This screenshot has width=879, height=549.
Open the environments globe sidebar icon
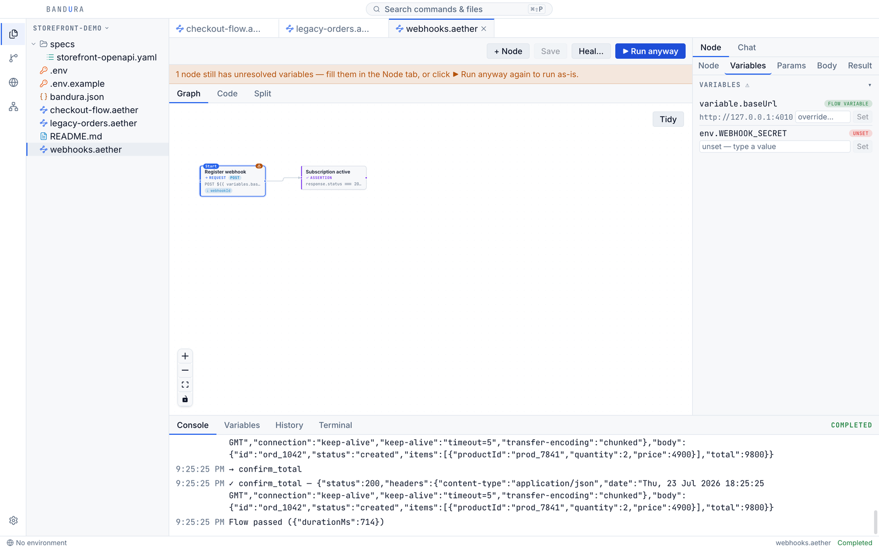[x=13, y=82]
